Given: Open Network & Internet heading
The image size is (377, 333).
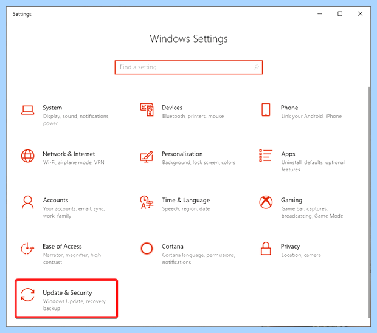Looking at the screenshot, I should click(x=69, y=154).
